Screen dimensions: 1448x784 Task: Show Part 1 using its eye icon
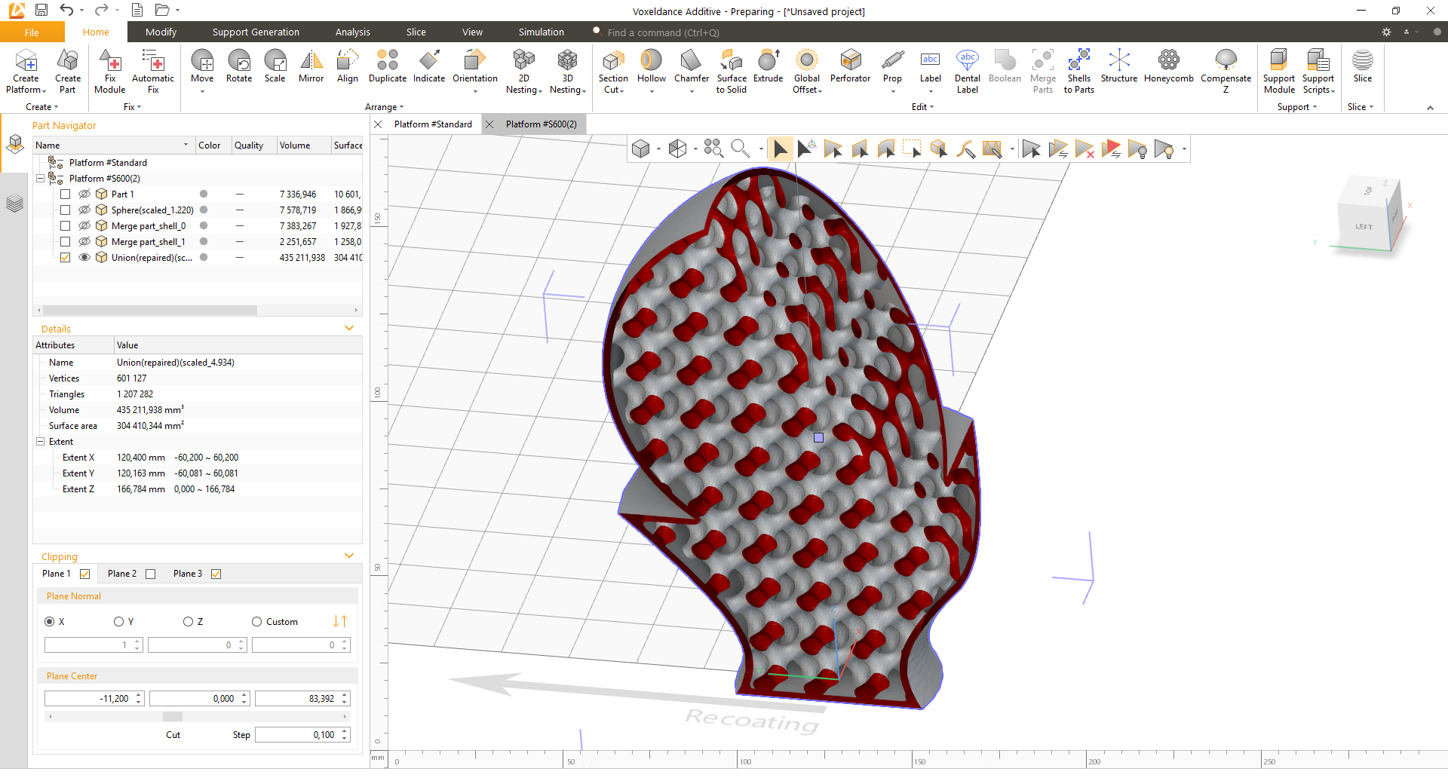click(x=84, y=194)
